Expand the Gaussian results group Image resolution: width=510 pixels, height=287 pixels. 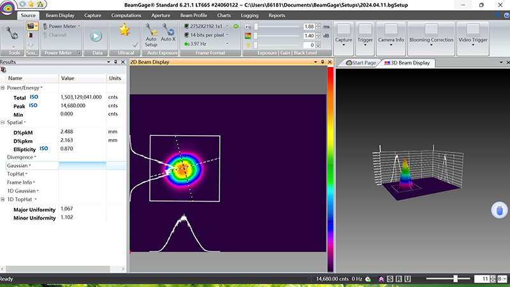(x=18, y=165)
